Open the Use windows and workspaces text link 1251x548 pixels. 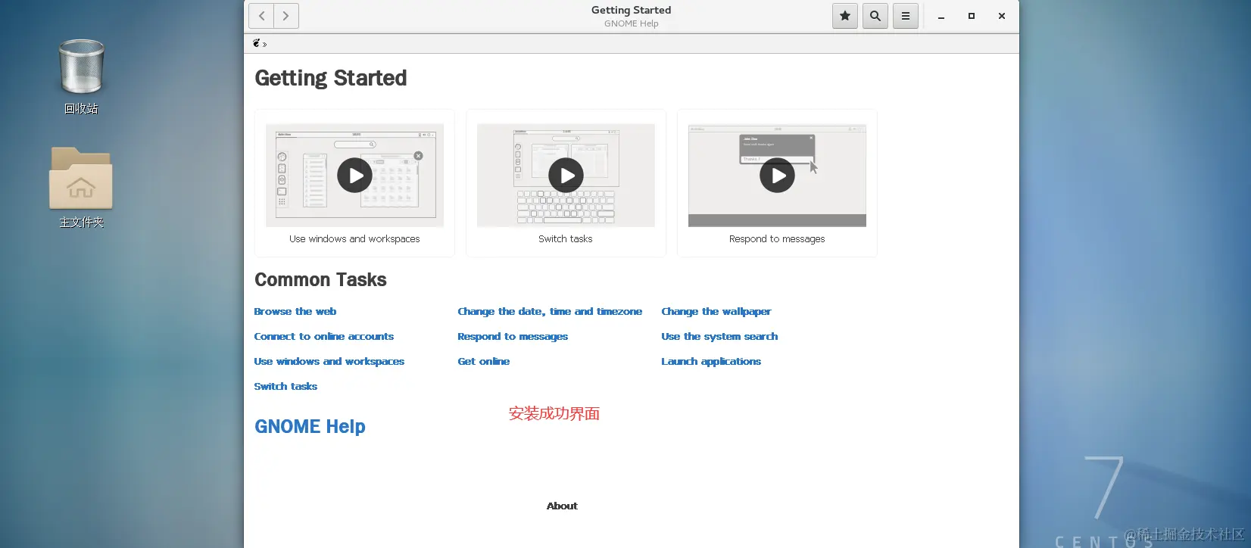(329, 361)
